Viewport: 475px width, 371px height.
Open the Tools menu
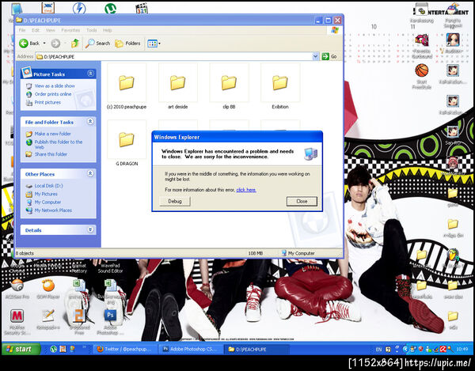tap(92, 30)
